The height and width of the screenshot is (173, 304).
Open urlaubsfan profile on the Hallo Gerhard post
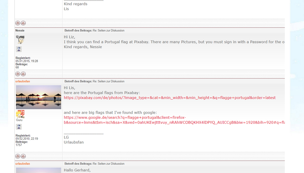pos(23,164)
